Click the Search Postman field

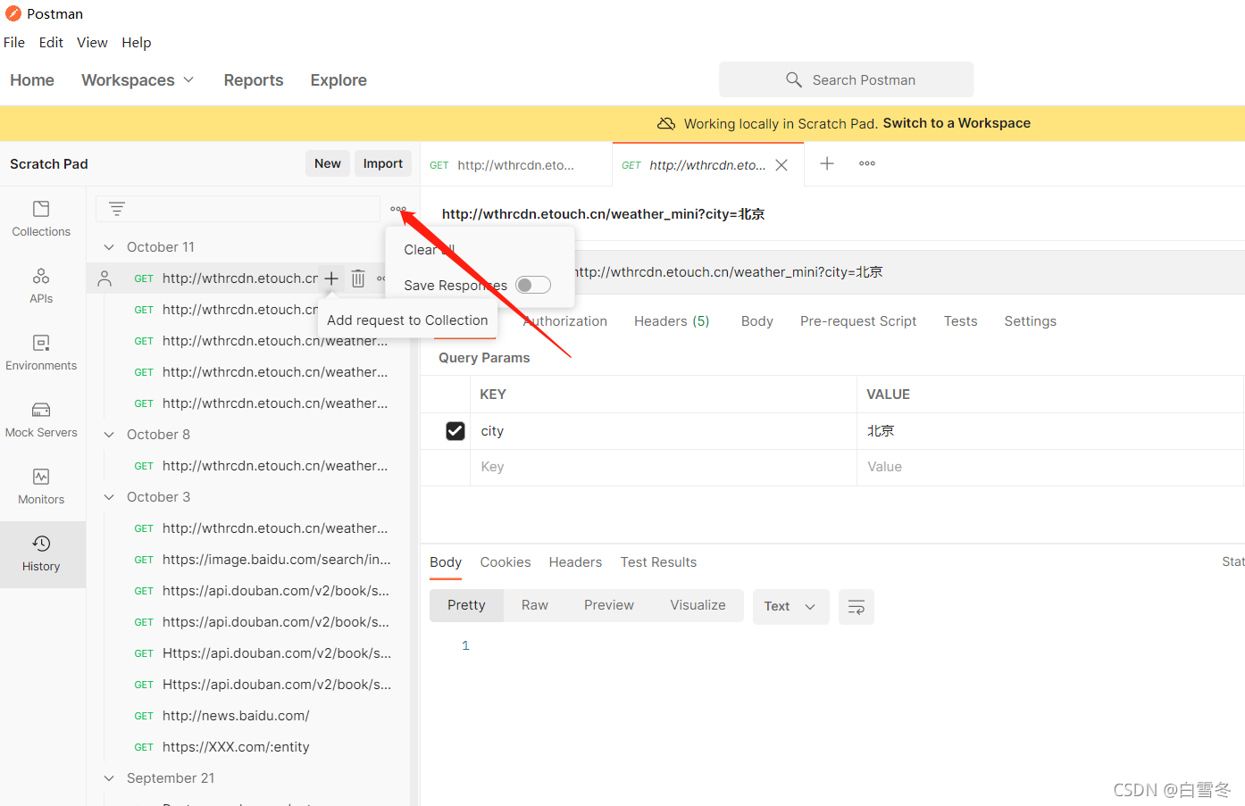pos(846,79)
